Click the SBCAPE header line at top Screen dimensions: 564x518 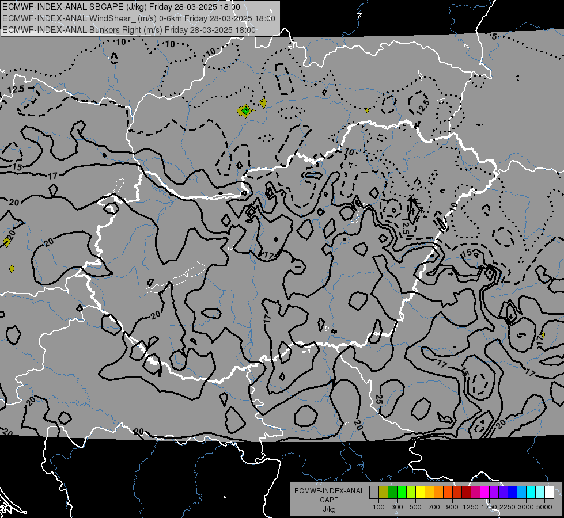coord(121,7)
